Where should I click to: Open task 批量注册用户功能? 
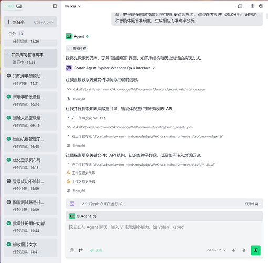(x=30, y=227)
